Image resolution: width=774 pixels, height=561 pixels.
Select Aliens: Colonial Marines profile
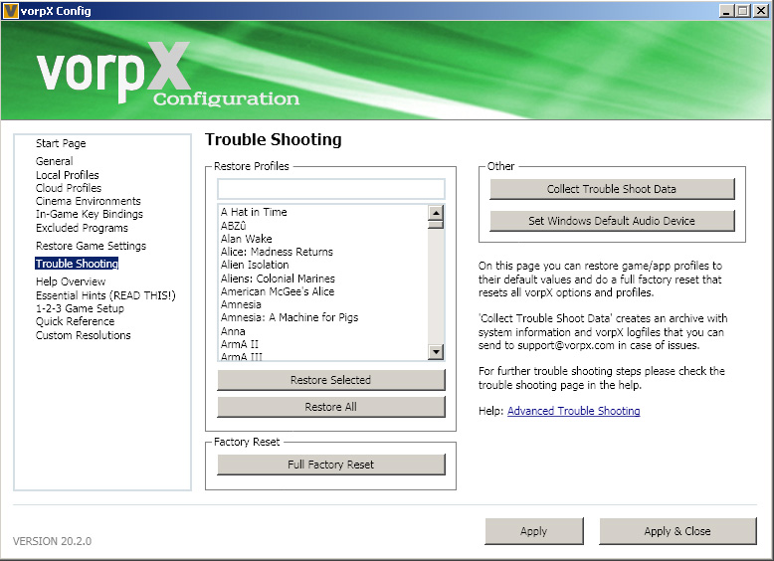(278, 279)
